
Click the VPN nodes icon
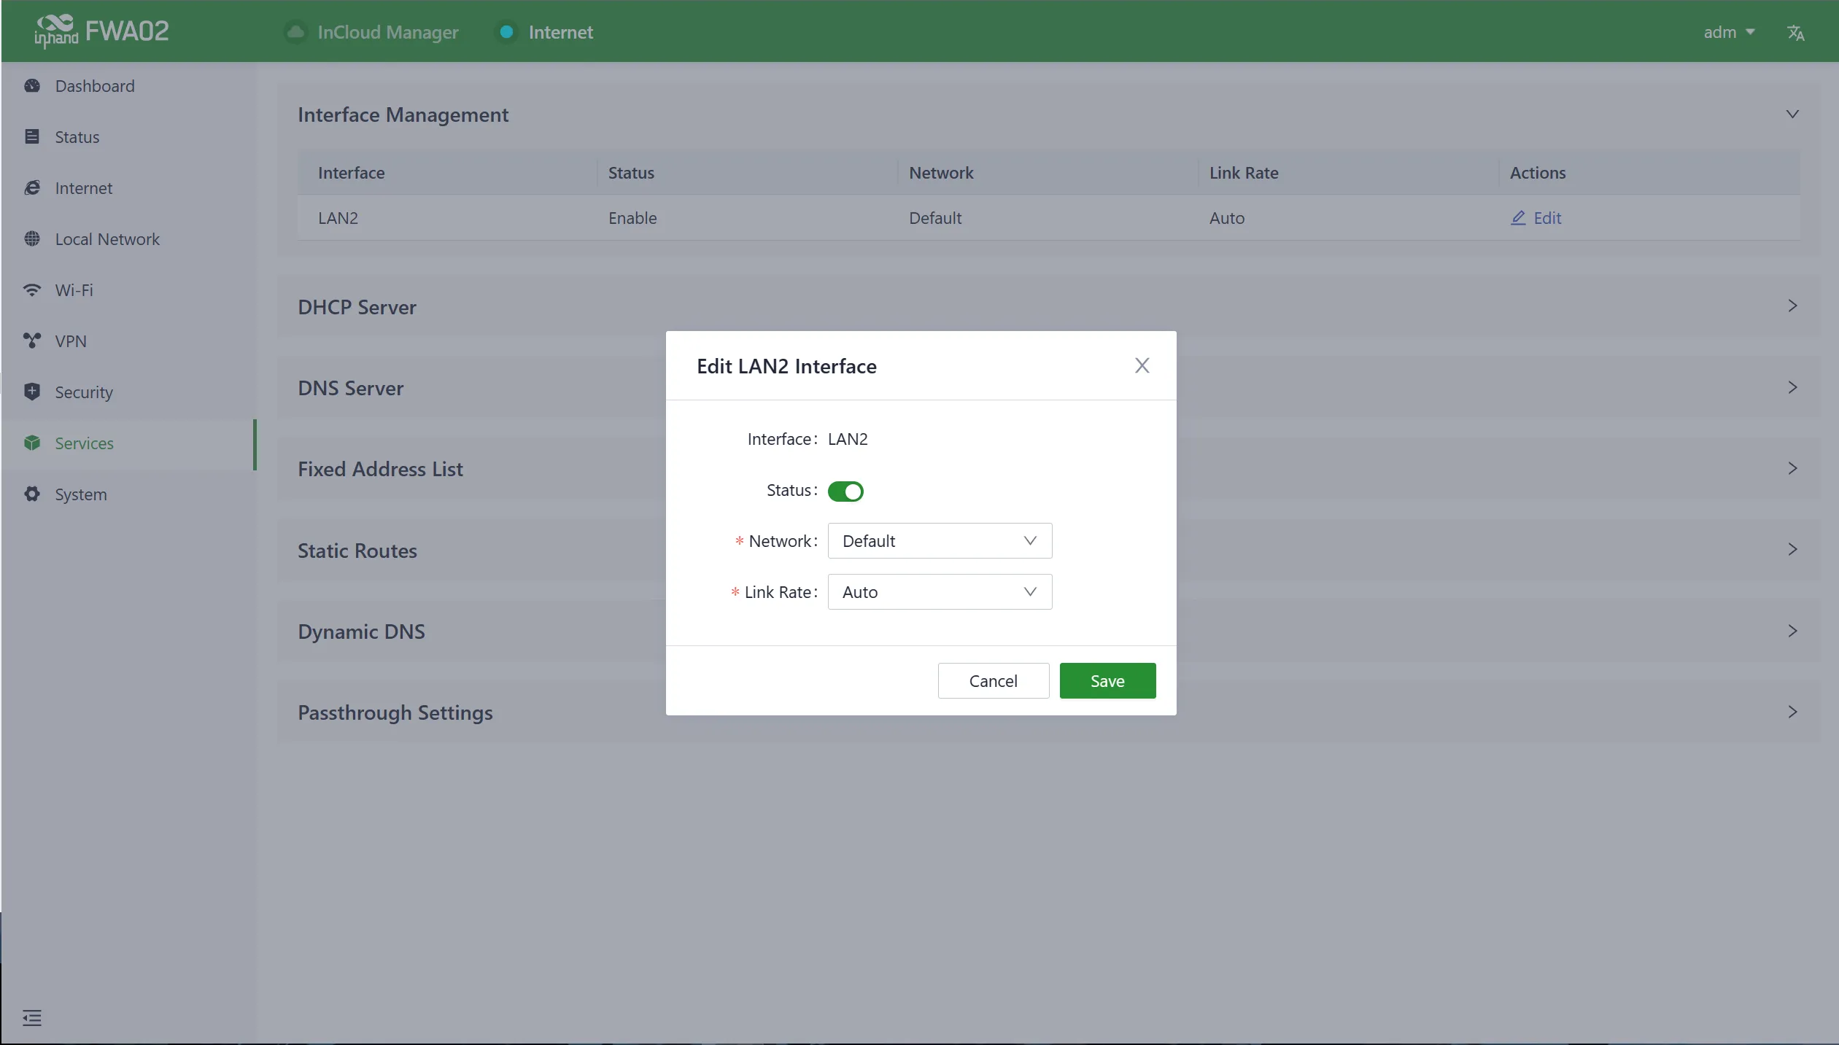32,341
